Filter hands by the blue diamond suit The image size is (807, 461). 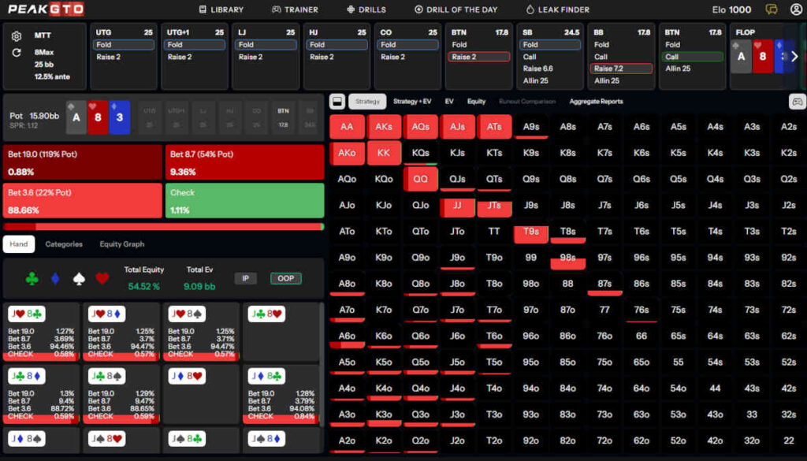pos(54,278)
